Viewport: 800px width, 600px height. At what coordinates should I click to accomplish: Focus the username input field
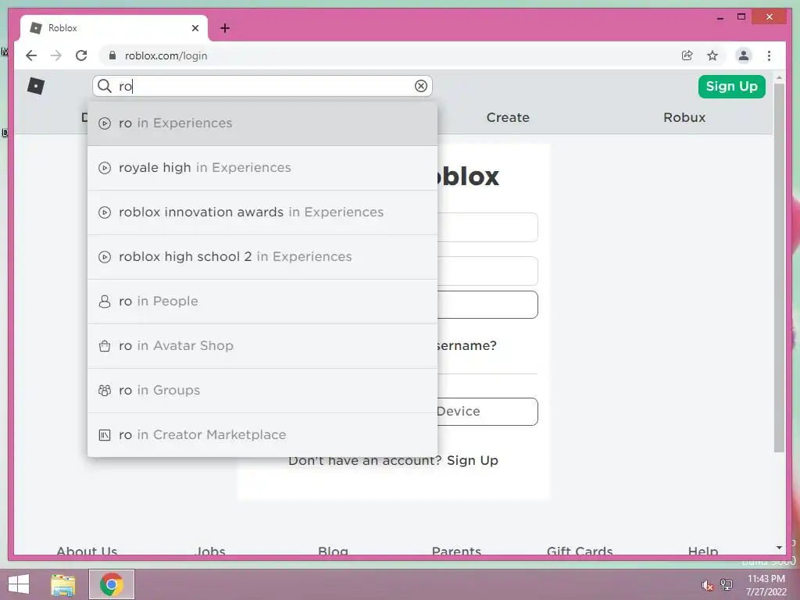(x=487, y=227)
